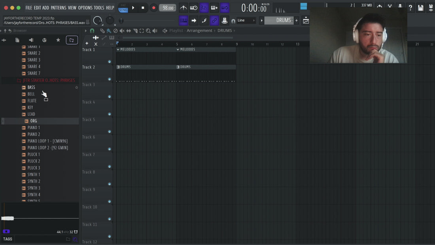Open the TOOLS menu
The height and width of the screenshot is (245, 435).
click(x=99, y=8)
